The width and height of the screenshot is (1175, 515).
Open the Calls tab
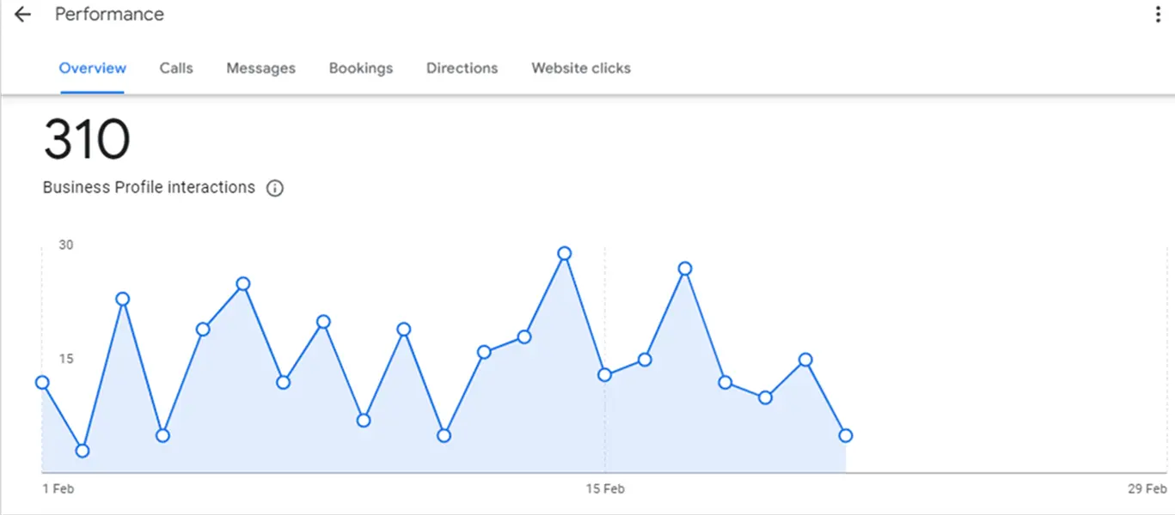176,68
